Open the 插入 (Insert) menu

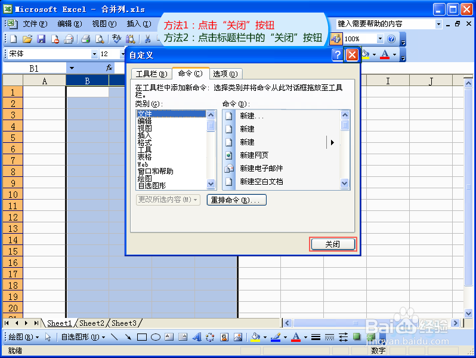(x=139, y=24)
